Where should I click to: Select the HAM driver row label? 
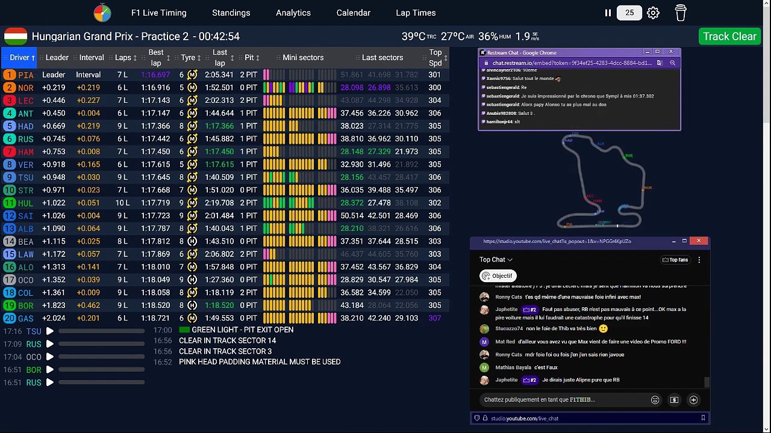coord(26,152)
